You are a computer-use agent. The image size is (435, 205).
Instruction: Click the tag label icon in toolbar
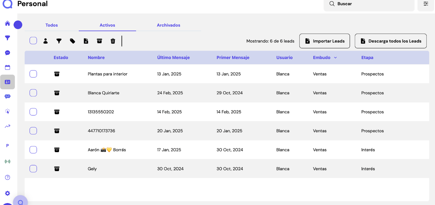coord(73,41)
